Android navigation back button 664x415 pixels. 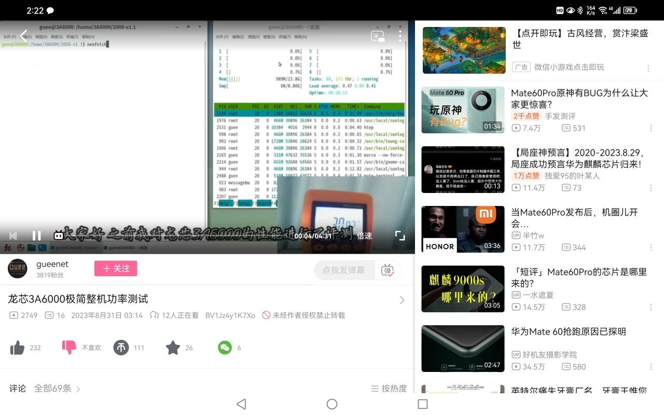pos(241,404)
